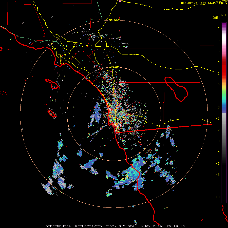Click the "19:15" timestamp in the caption

(x=179, y=226)
